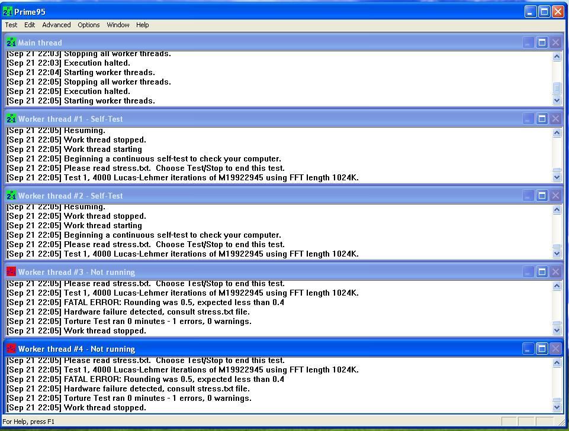Click the 'Worker thread #1 - Self-Test' title

coord(70,119)
